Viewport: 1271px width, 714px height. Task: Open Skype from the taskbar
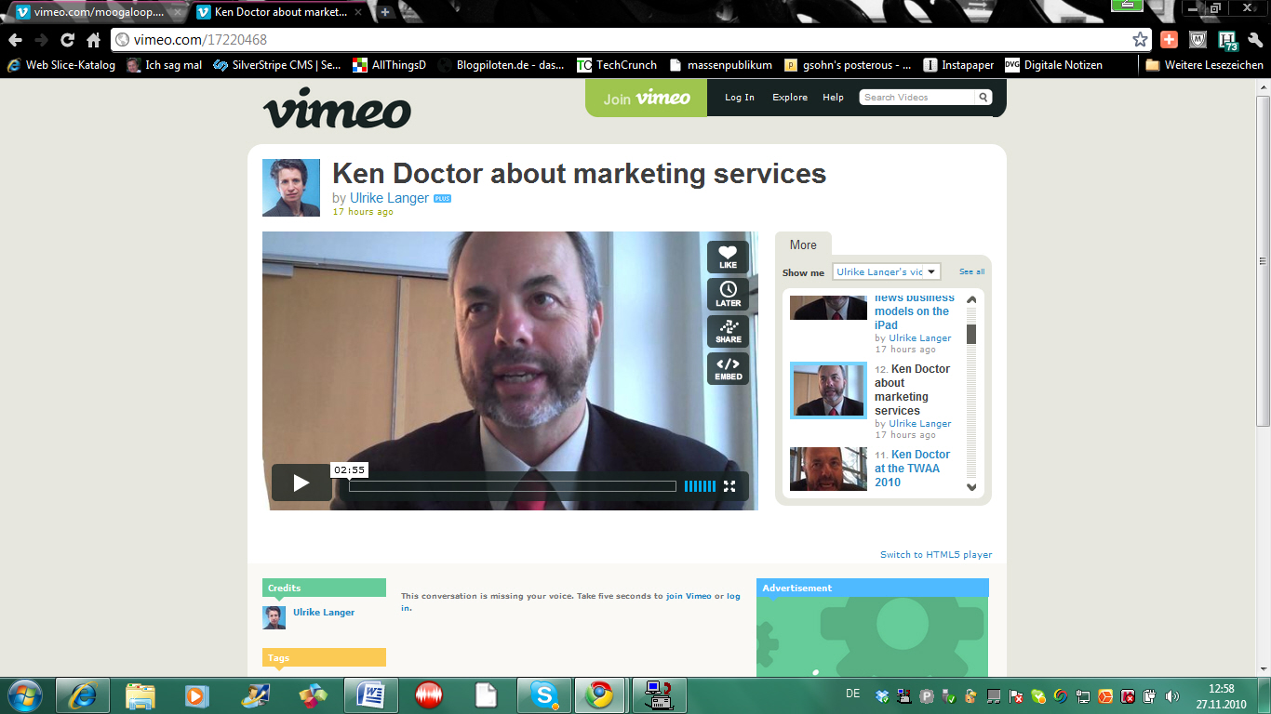click(x=545, y=694)
